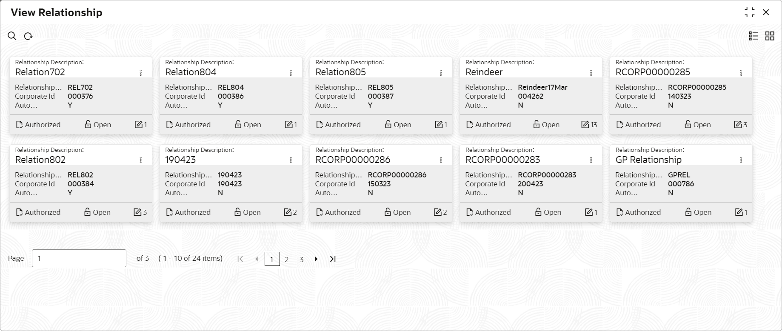Image resolution: width=782 pixels, height=331 pixels.
Task: Refresh the relationship list
Action: (28, 36)
